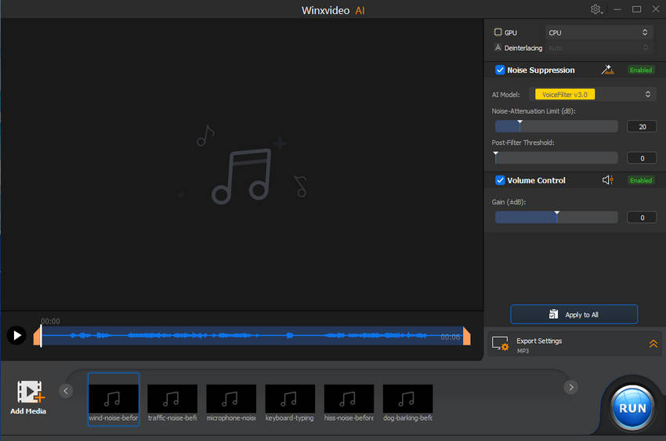
Task: Click the right orange trim handle
Action: click(466, 336)
